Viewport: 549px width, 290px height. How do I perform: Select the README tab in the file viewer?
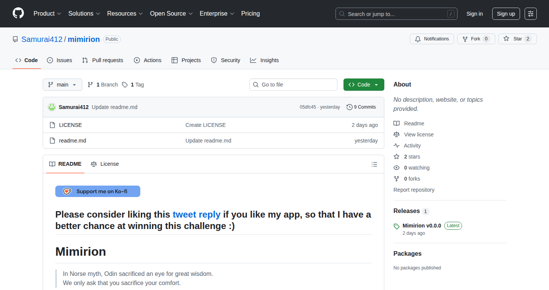(x=65, y=164)
